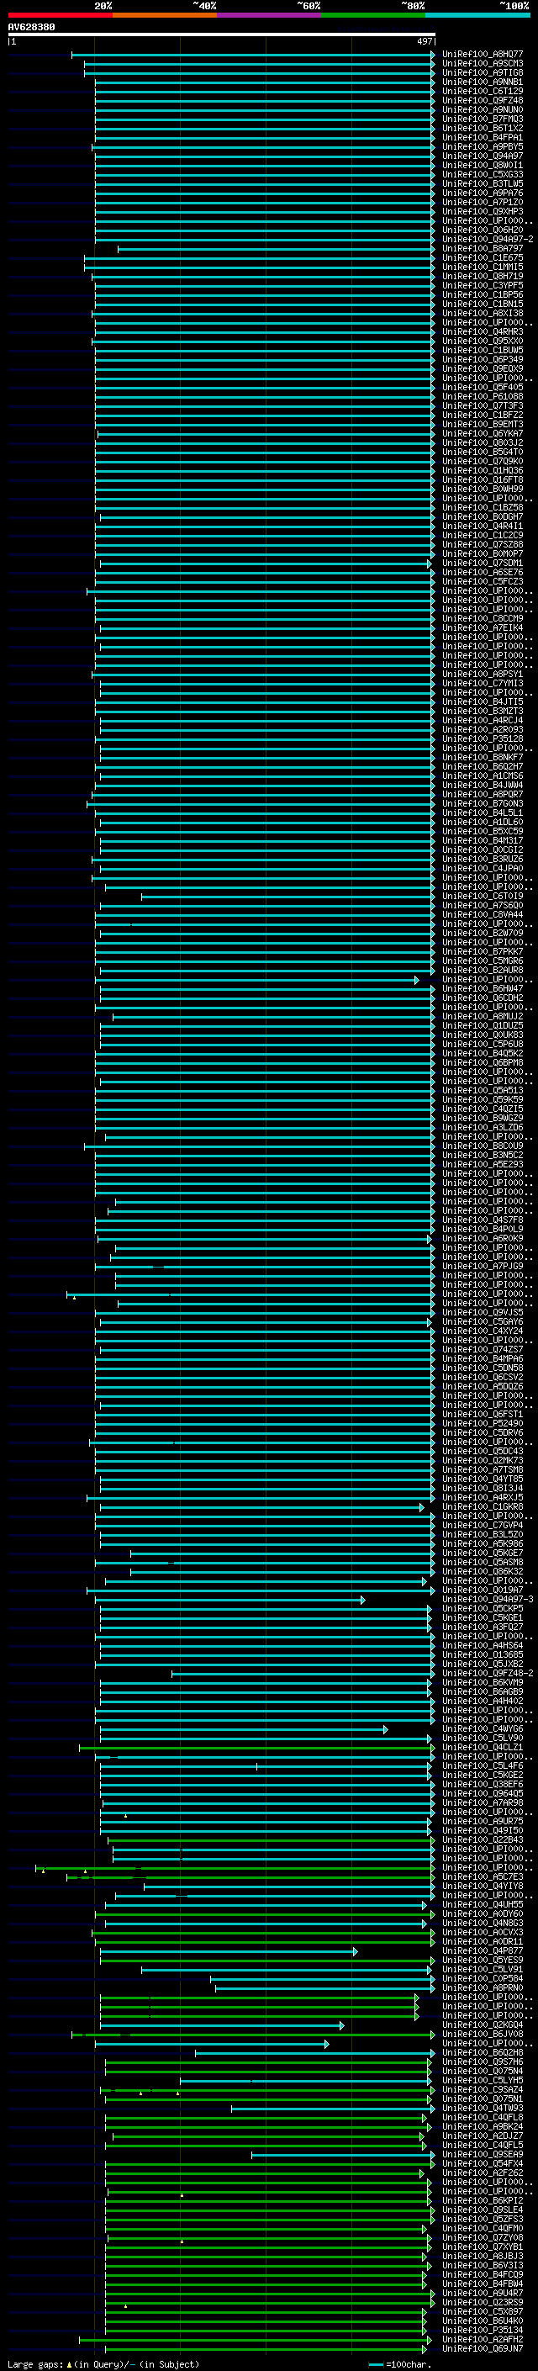Image resolution: width=538 pixels, height=2371 pixels.
Task: Select the AV628380 query name
Action: click(31, 27)
